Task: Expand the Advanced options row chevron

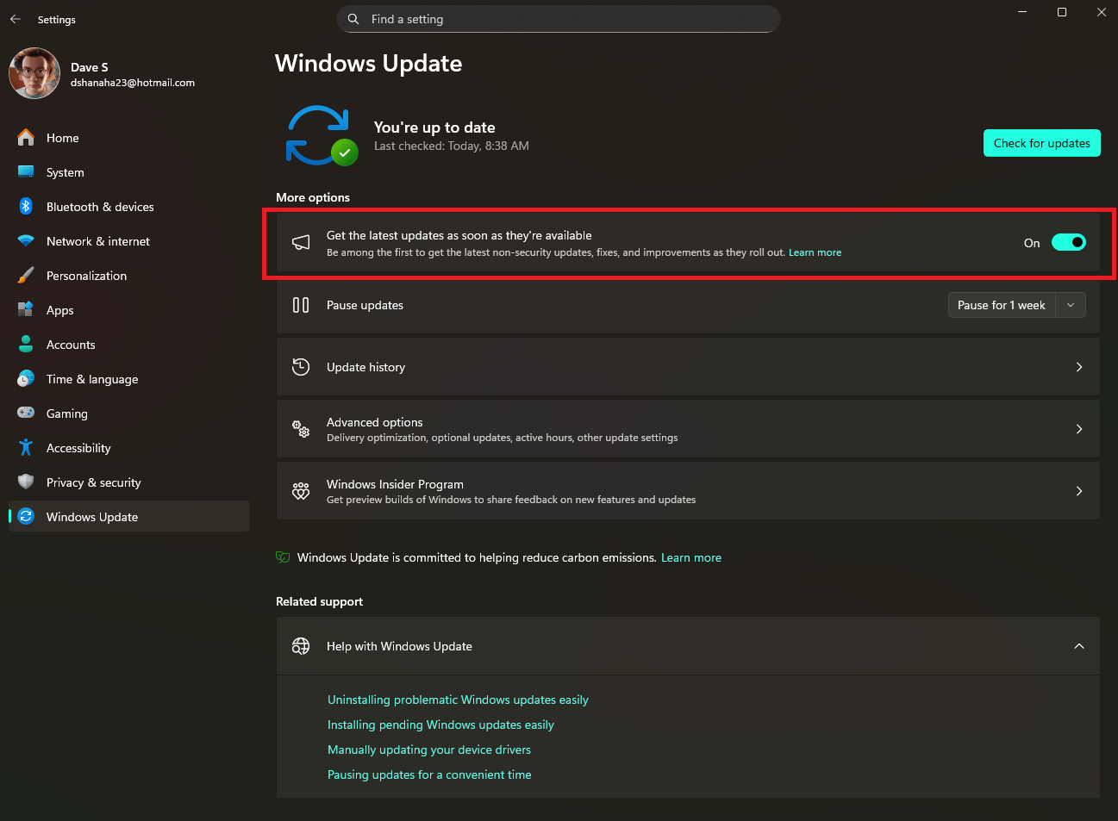Action: coord(1078,428)
